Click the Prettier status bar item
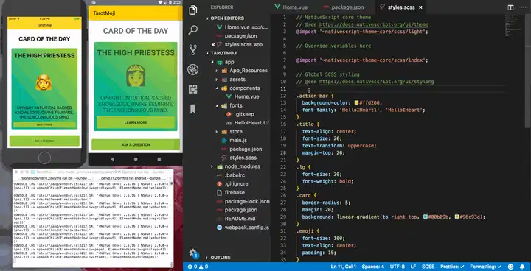This screenshot has width=531, height=271. pyautogui.click(x=452, y=267)
